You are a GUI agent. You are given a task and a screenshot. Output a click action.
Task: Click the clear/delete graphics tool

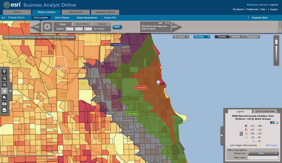coord(4,97)
